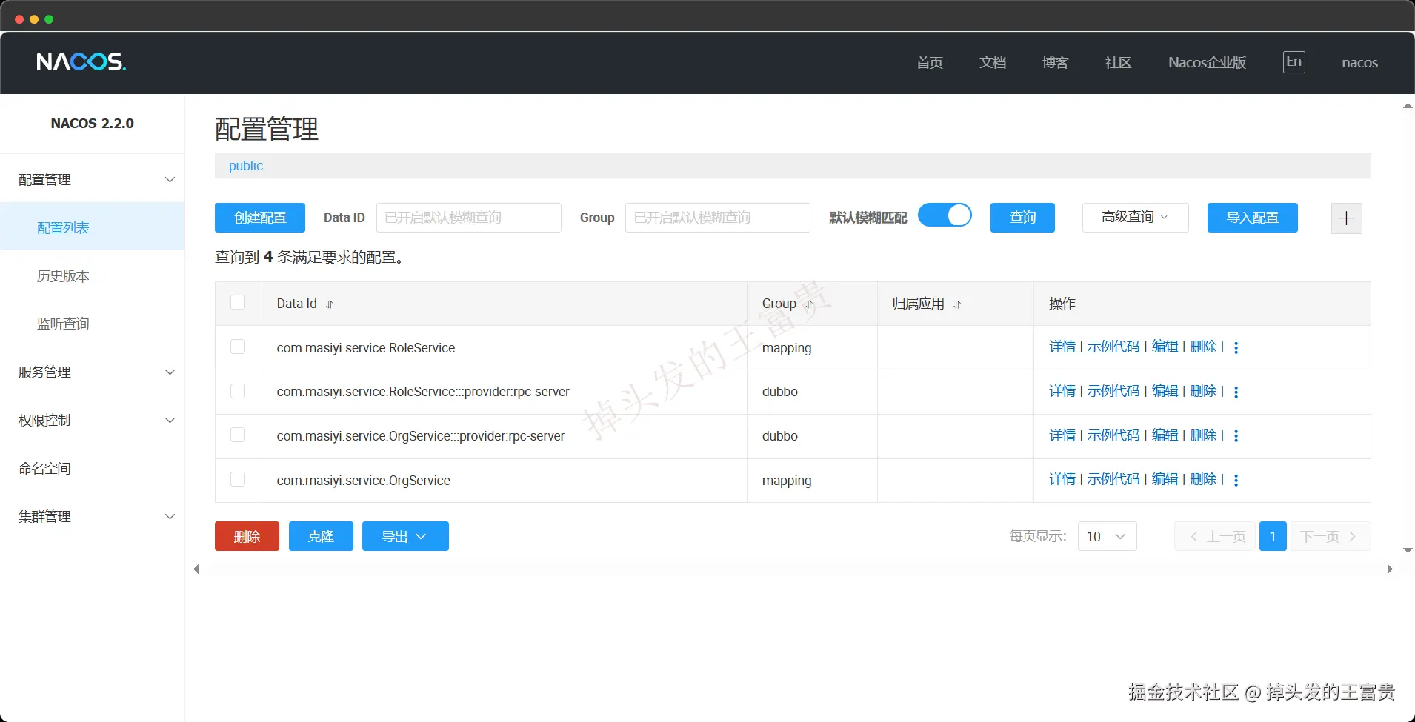The image size is (1415, 722).
Task: Click the red 删除 batch button
Action: pos(247,536)
